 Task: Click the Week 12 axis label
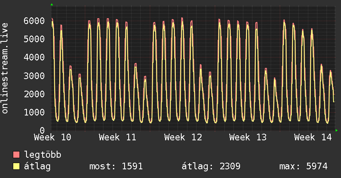pos(183,137)
